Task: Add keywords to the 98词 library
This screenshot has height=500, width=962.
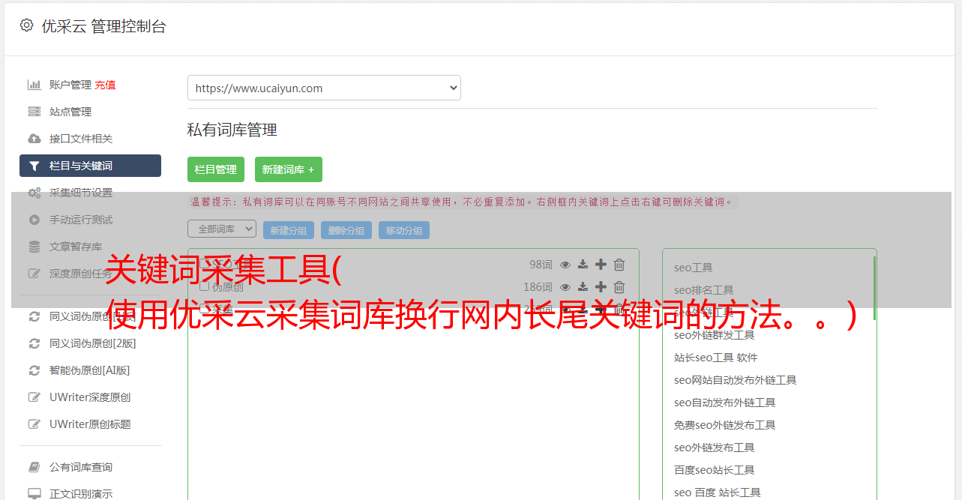Action: [601, 265]
